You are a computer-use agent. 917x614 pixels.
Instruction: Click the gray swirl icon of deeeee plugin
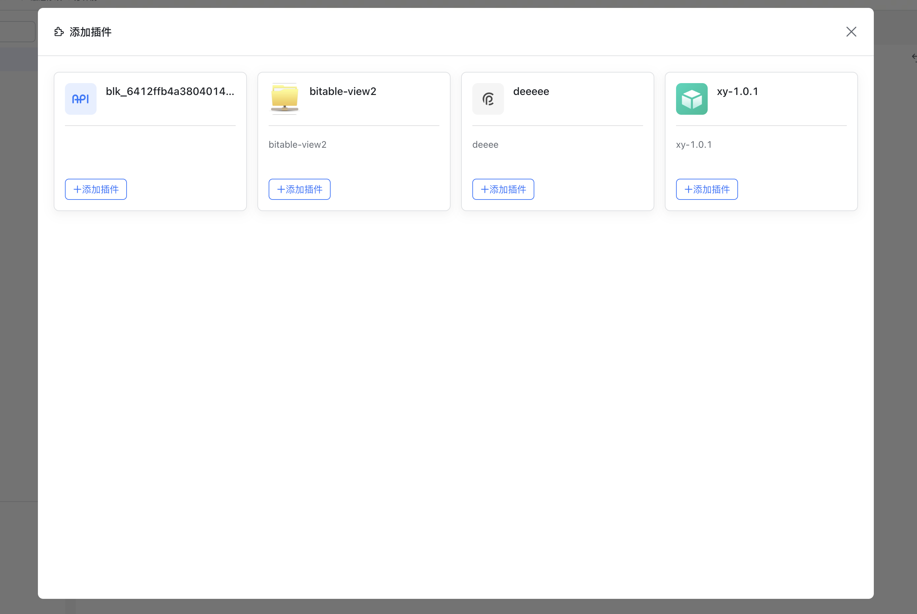pyautogui.click(x=488, y=99)
